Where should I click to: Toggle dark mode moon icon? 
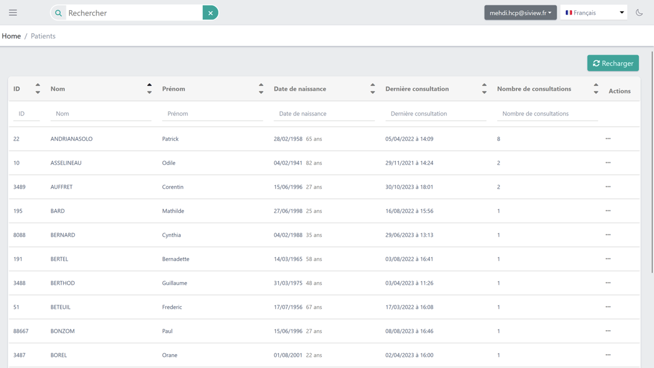639,13
